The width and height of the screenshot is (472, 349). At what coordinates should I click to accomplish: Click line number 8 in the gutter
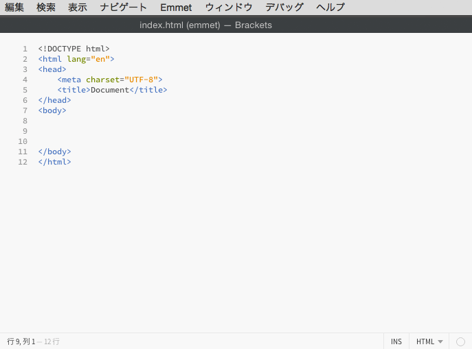[x=25, y=121]
